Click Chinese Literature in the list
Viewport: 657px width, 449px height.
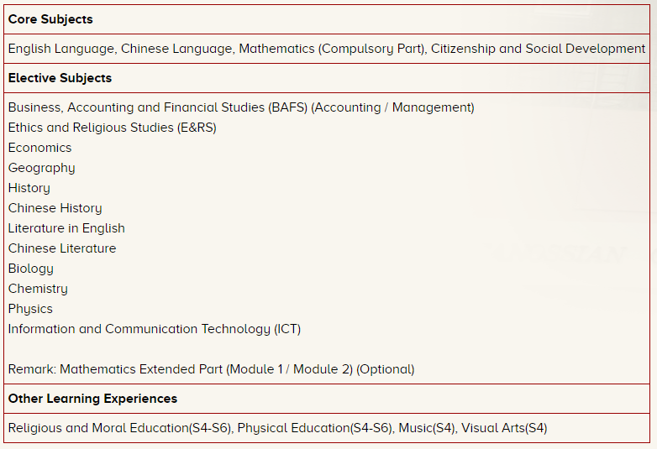pos(62,248)
